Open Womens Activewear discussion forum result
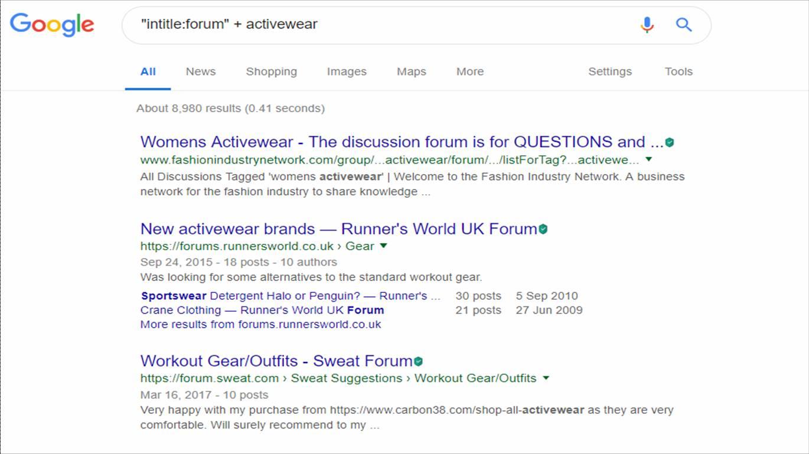 coord(402,142)
